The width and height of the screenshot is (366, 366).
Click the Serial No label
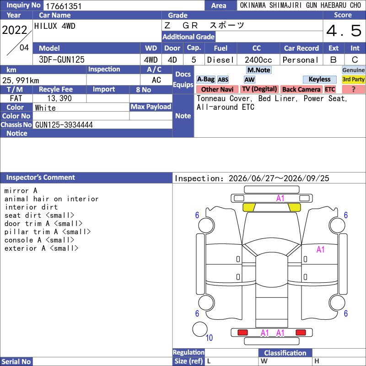click(16, 361)
